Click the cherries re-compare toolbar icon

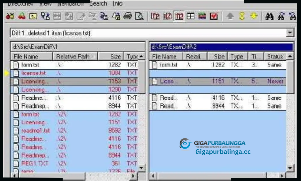click(22, 16)
